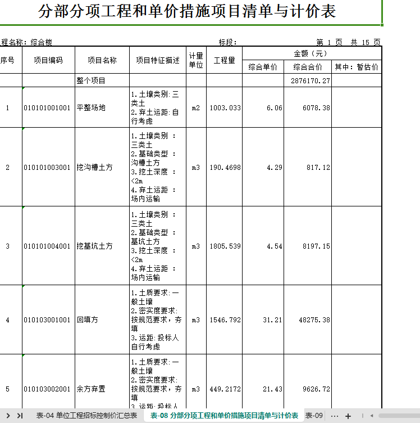
Task: Go to next sheet arrow
Action: 8,416
